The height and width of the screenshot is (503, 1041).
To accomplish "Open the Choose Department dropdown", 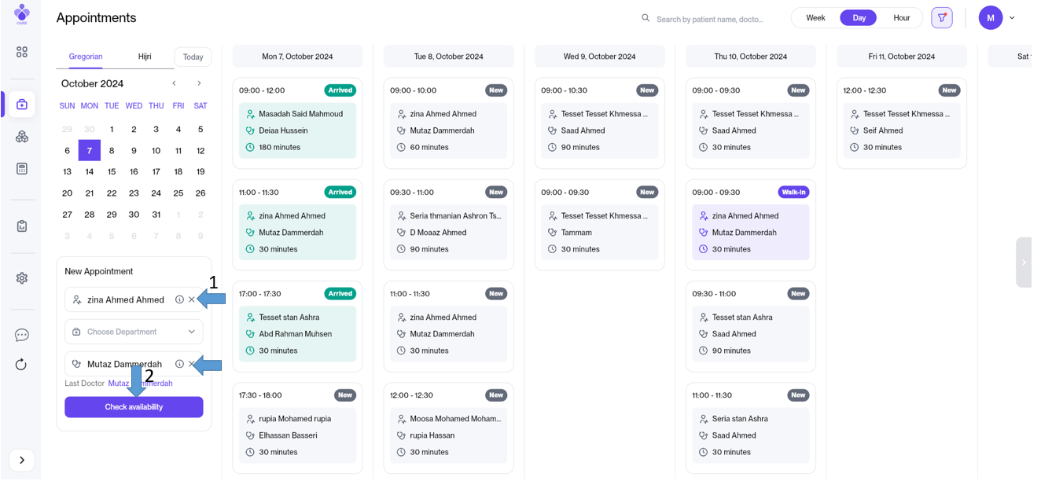I will point(134,332).
